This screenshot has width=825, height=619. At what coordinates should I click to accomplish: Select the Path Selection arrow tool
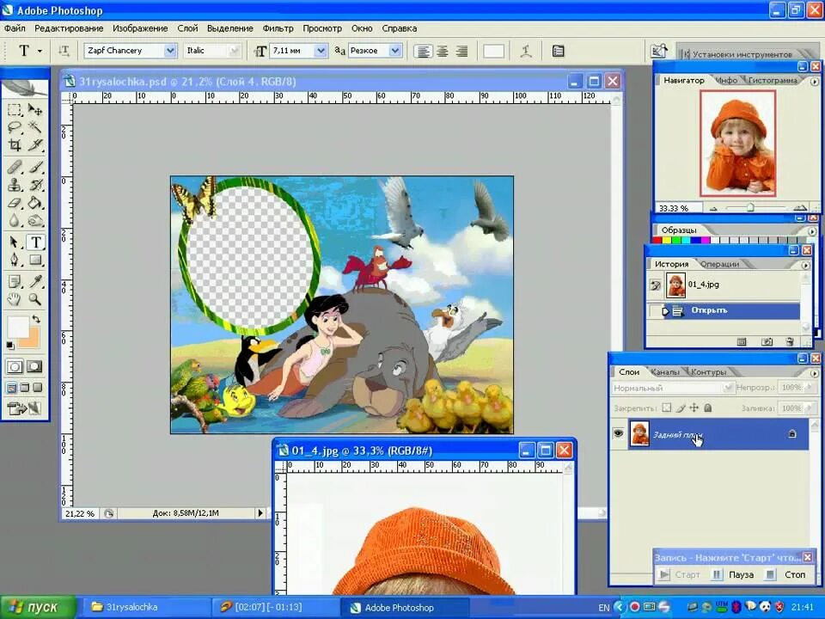pos(15,242)
